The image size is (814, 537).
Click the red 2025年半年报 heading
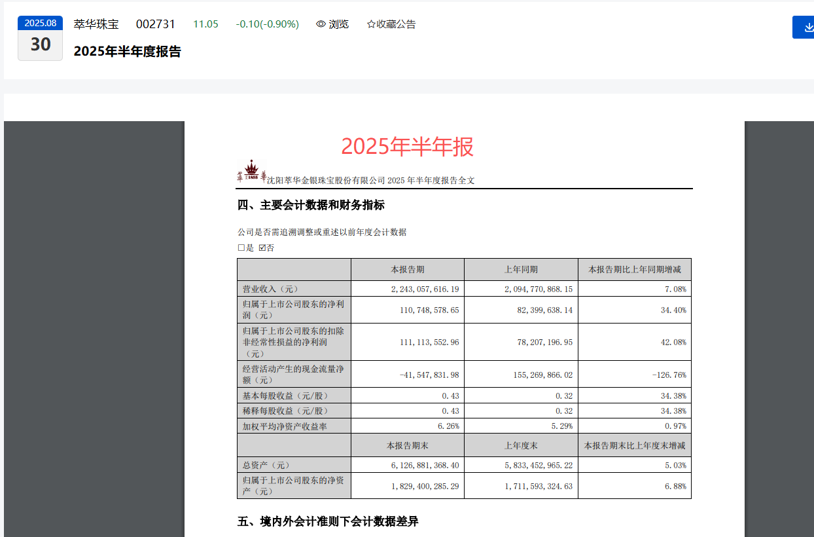[407, 147]
